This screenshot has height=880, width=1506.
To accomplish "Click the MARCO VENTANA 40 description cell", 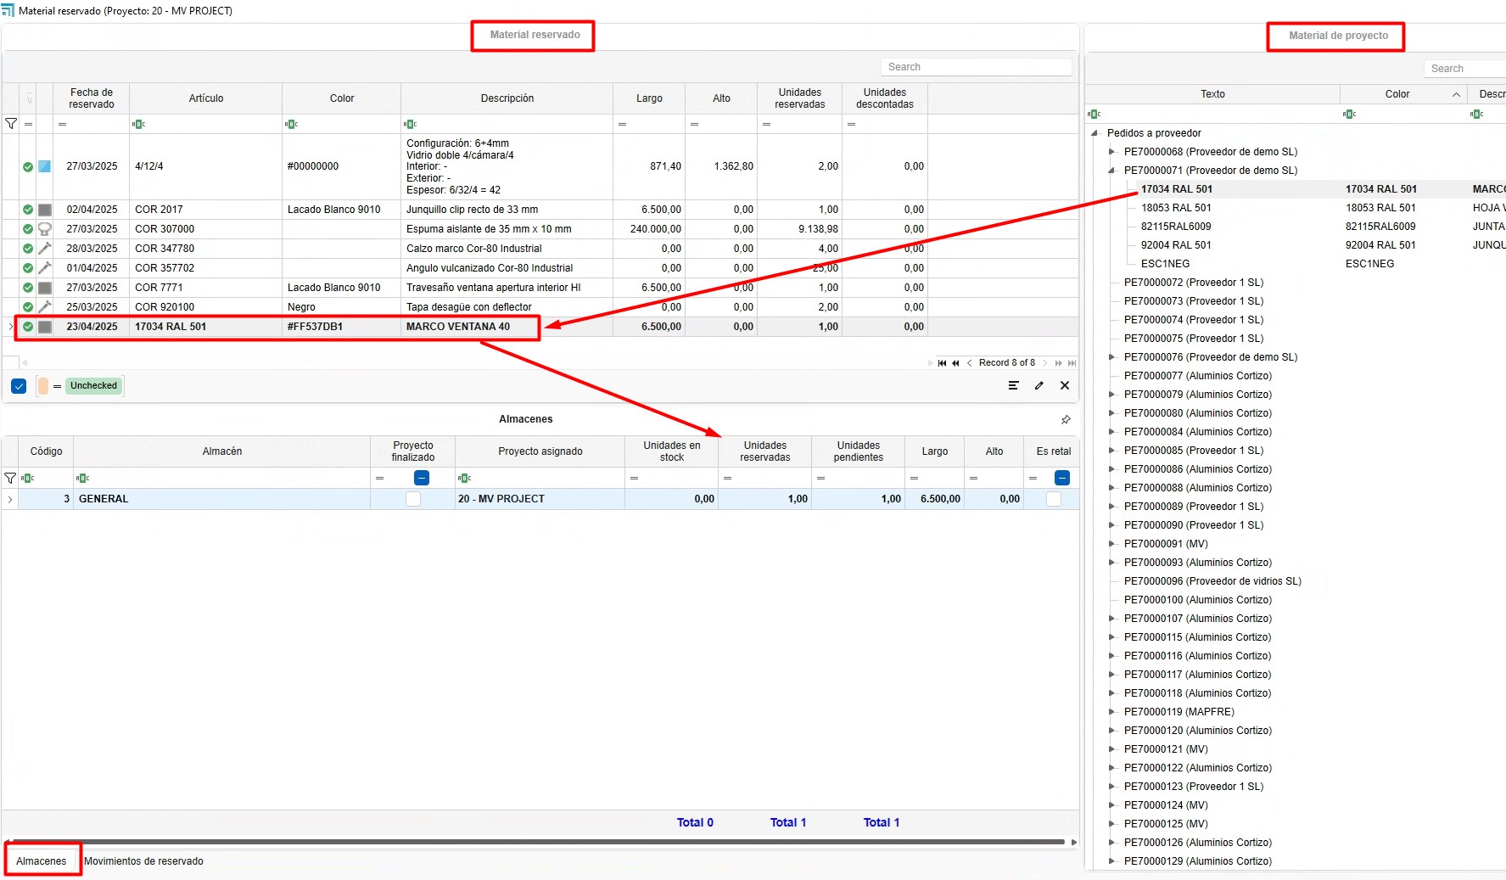I will click(507, 327).
